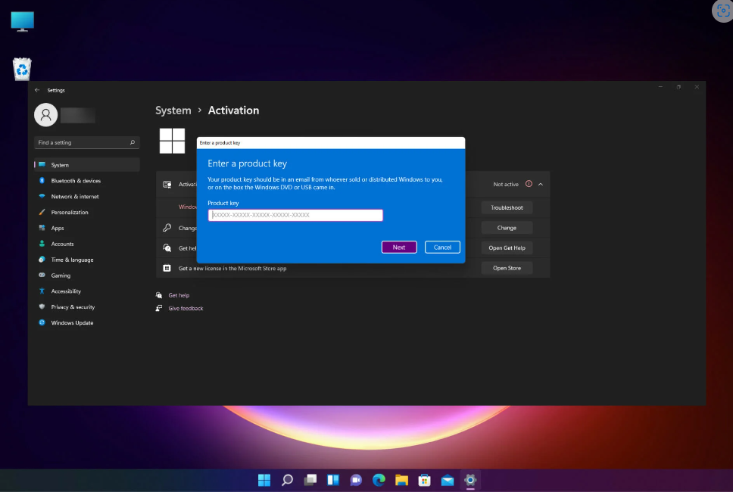Screen dimensions: 733x492
Task: Click the Find a setting search box
Action: point(87,142)
